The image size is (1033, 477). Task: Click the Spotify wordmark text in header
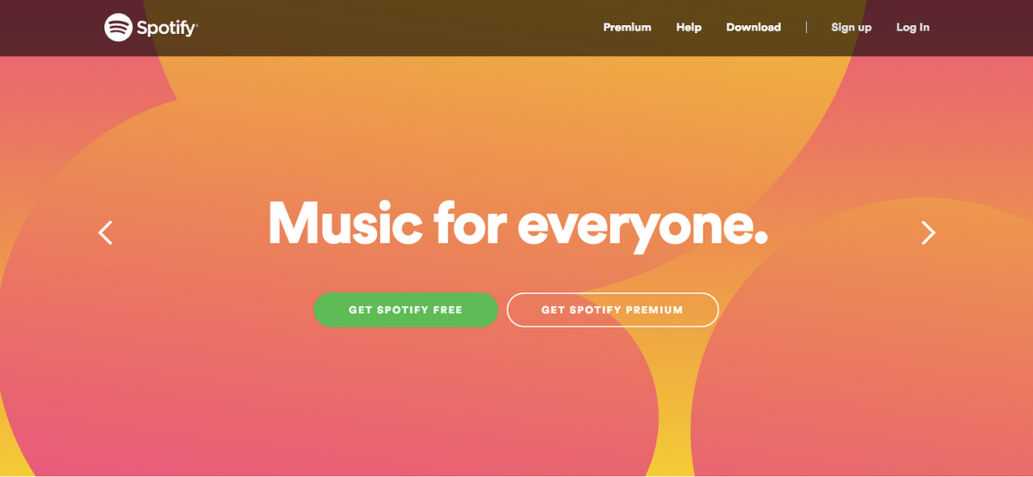click(167, 28)
